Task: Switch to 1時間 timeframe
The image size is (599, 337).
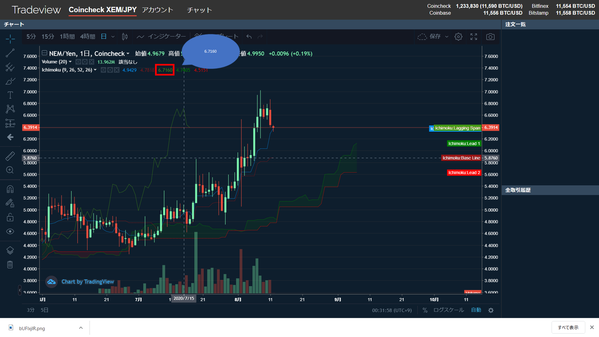Action: pos(67,37)
